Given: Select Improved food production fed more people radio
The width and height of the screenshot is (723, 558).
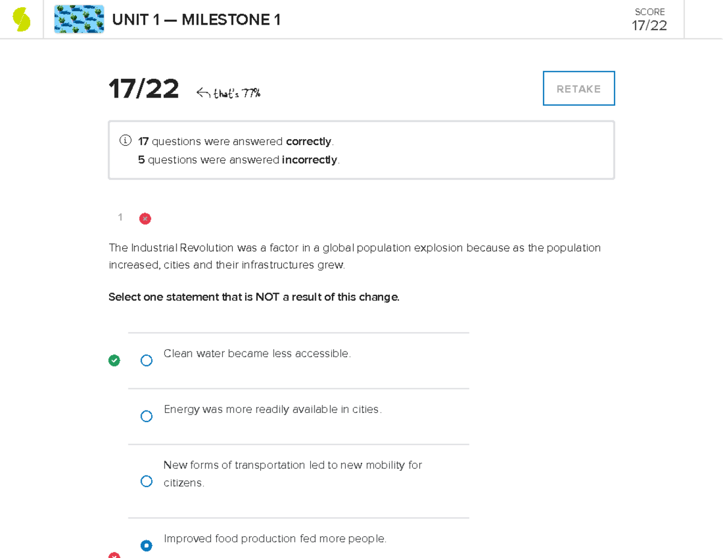Looking at the screenshot, I should pos(146,545).
